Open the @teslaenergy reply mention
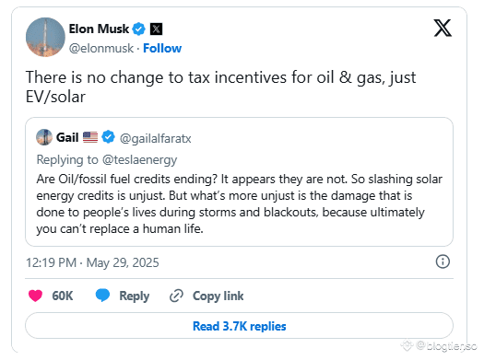484x360 pixels. [139, 159]
